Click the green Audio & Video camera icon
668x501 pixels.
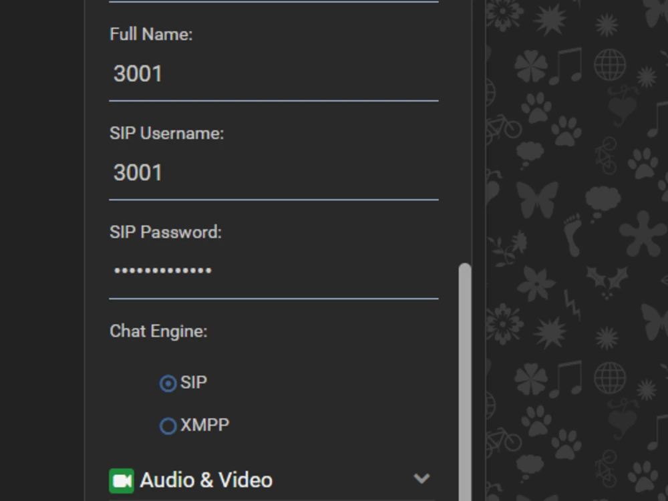122,480
